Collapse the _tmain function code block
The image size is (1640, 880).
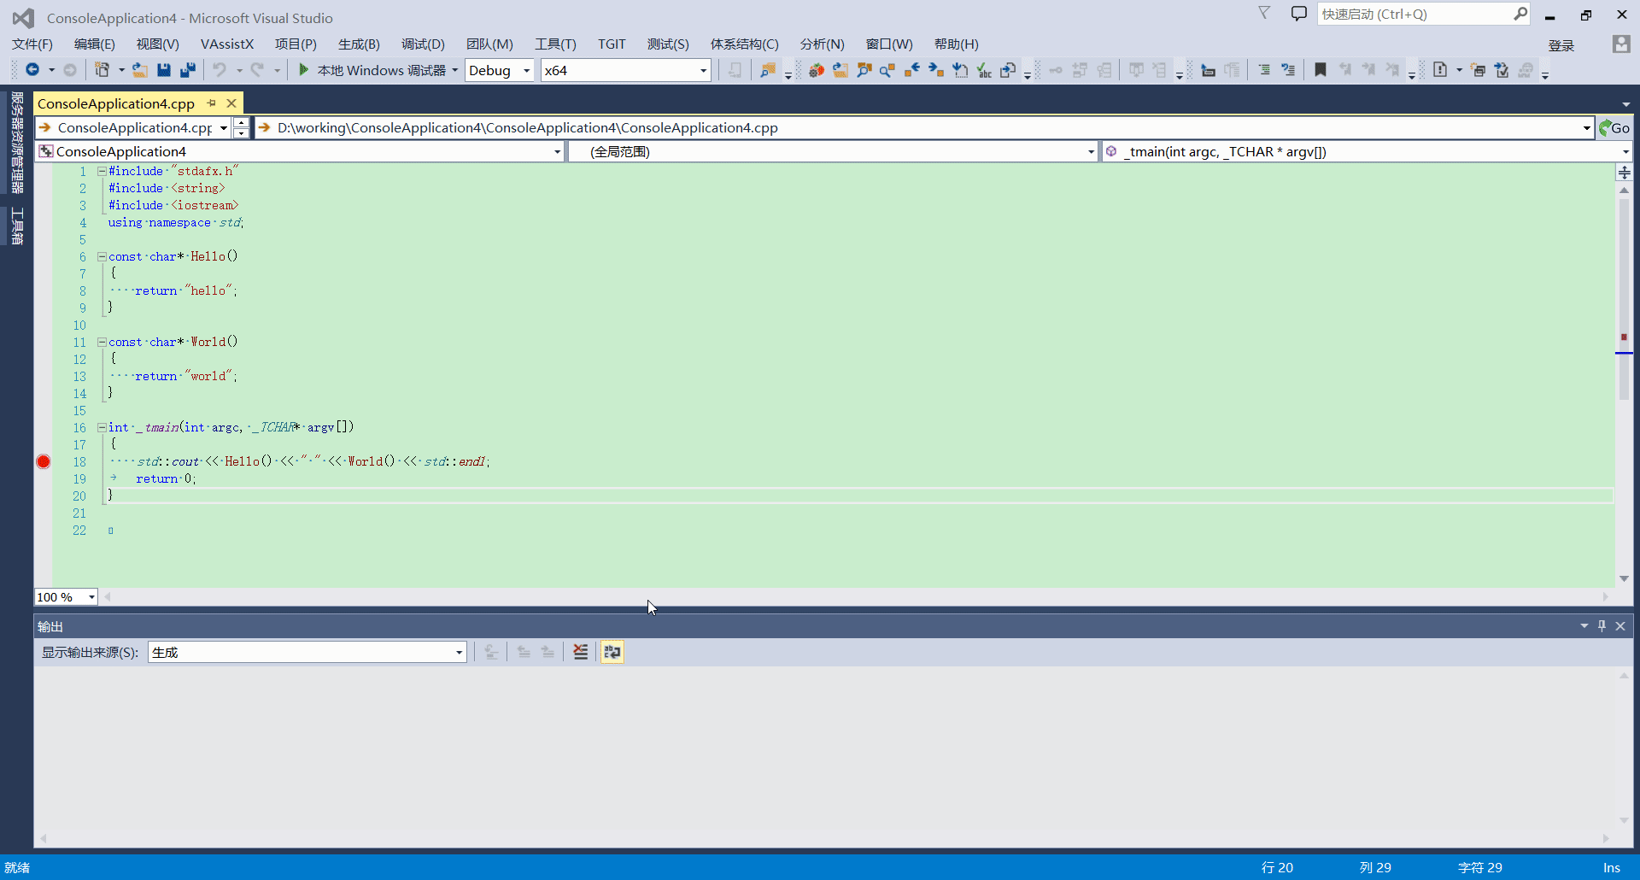pos(102,427)
